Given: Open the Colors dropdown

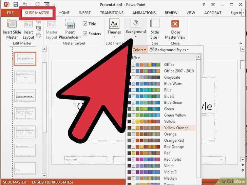Looking at the screenshot, I should tap(139, 50).
